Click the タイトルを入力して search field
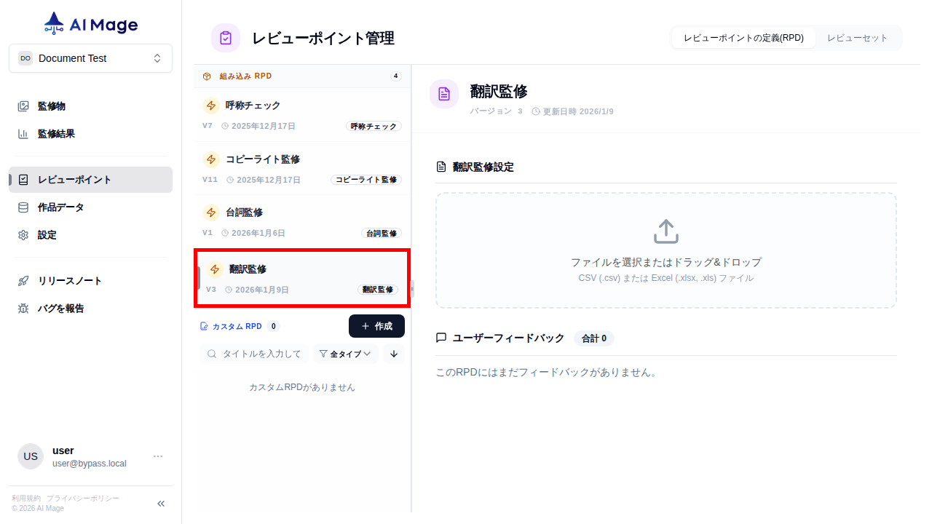This screenshot has height=524, width=932. click(258, 354)
